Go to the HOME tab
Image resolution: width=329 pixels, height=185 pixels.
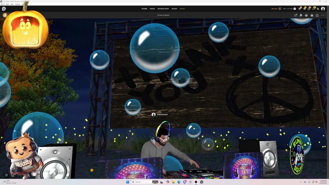(144, 9)
